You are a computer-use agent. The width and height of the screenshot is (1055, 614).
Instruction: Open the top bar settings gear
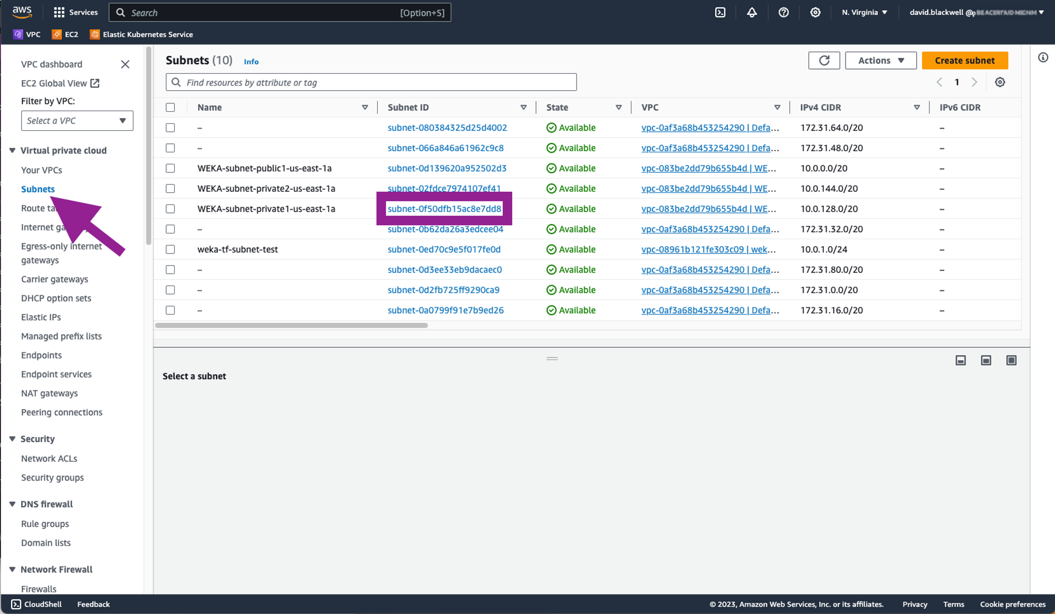tap(815, 12)
